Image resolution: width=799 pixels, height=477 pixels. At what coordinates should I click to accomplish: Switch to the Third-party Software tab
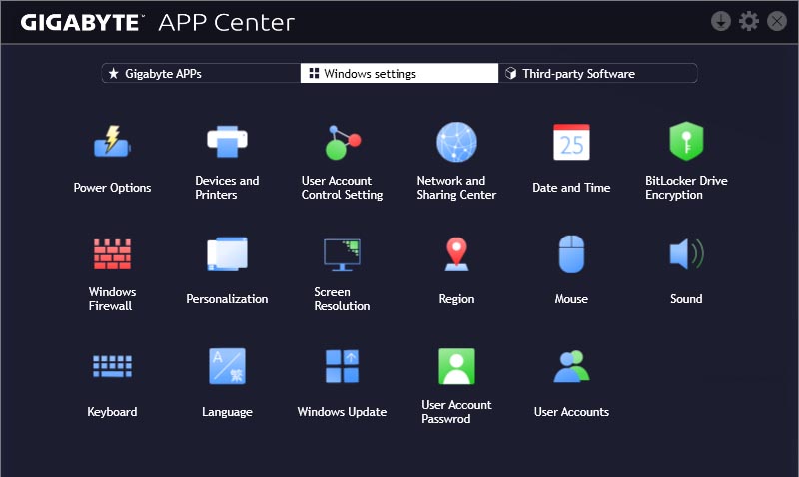tap(597, 73)
